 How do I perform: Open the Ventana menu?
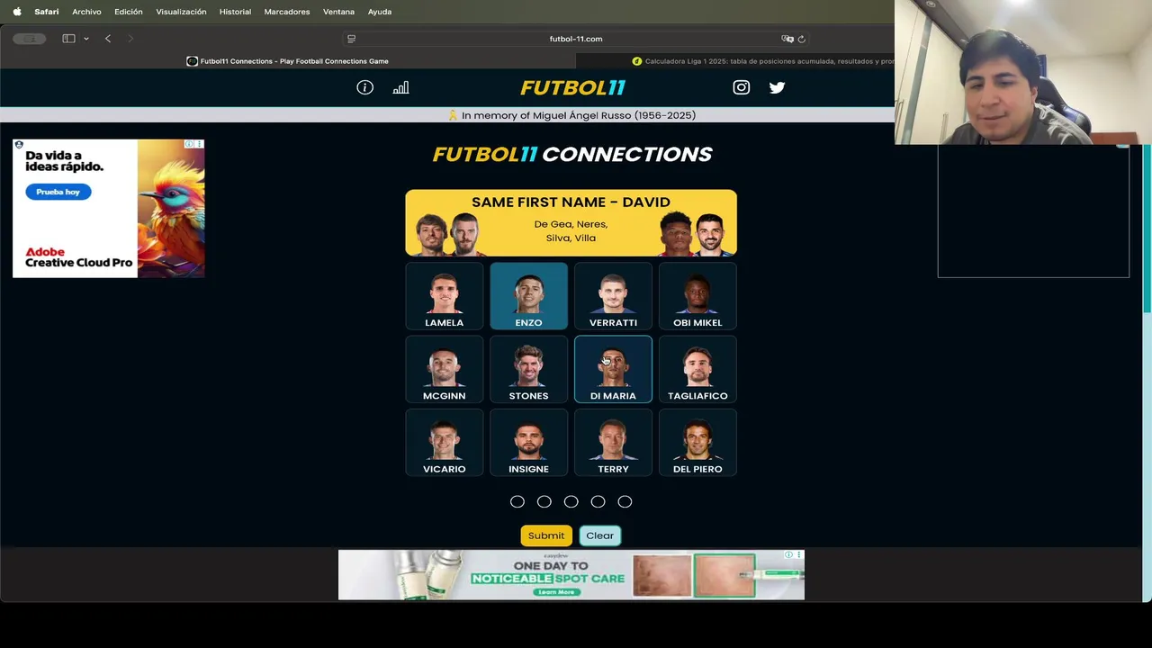[338, 12]
